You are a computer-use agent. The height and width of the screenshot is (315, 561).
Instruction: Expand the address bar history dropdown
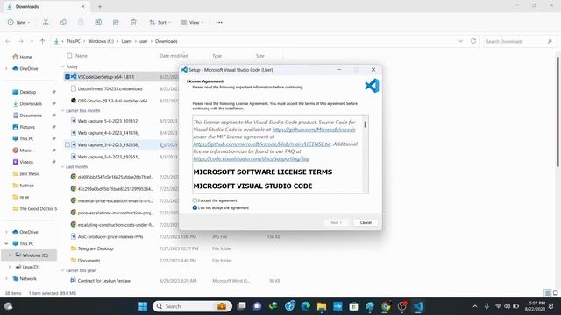[460, 41]
